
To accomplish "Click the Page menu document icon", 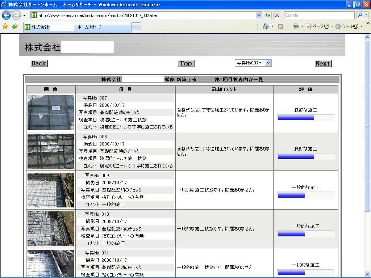I will point(308,26).
